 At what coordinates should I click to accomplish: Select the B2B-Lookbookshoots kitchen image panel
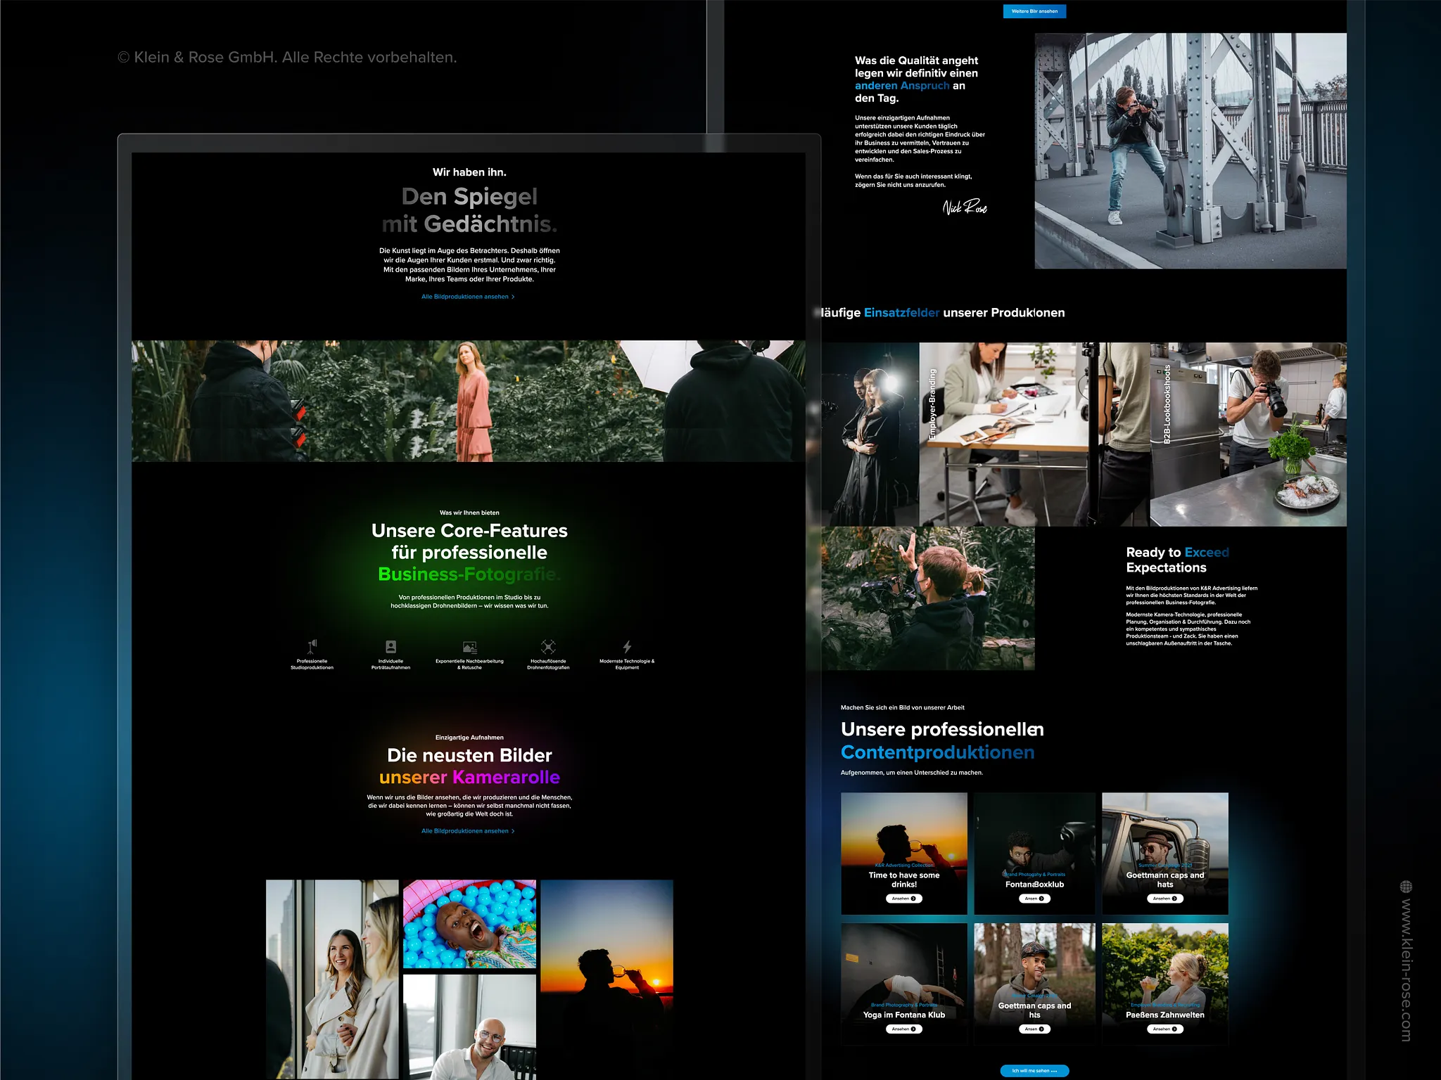pos(1248,434)
